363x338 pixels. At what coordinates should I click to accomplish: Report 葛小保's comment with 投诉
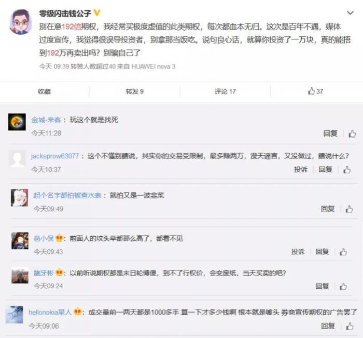point(298,252)
